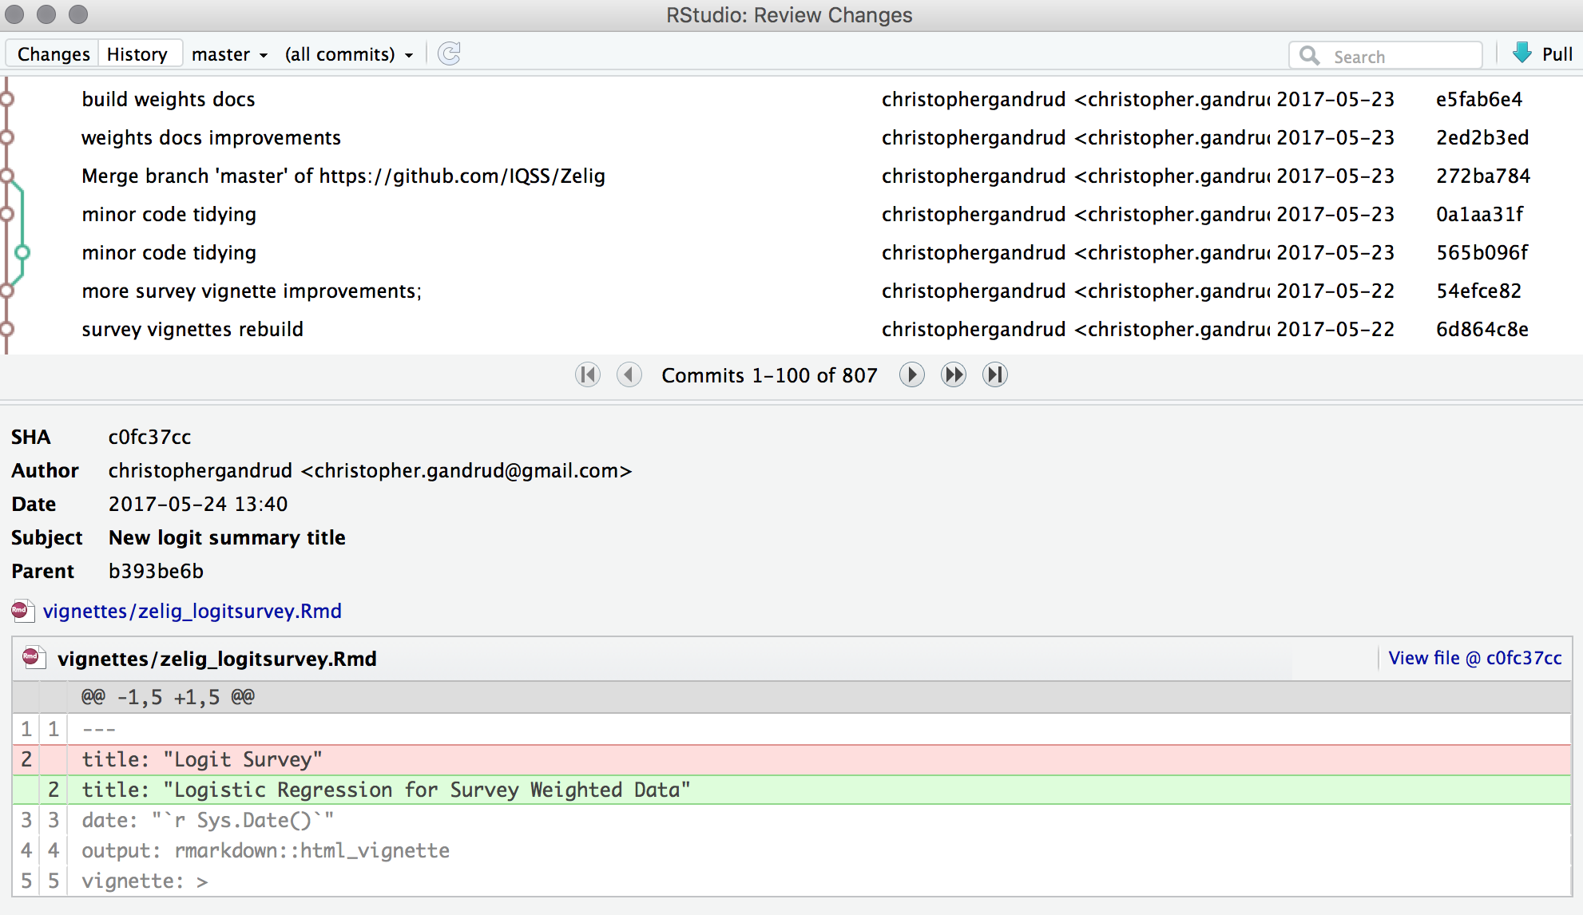Image resolution: width=1583 pixels, height=915 pixels.
Task: Expand the (all commits) filter dropdown
Action: pos(349,54)
